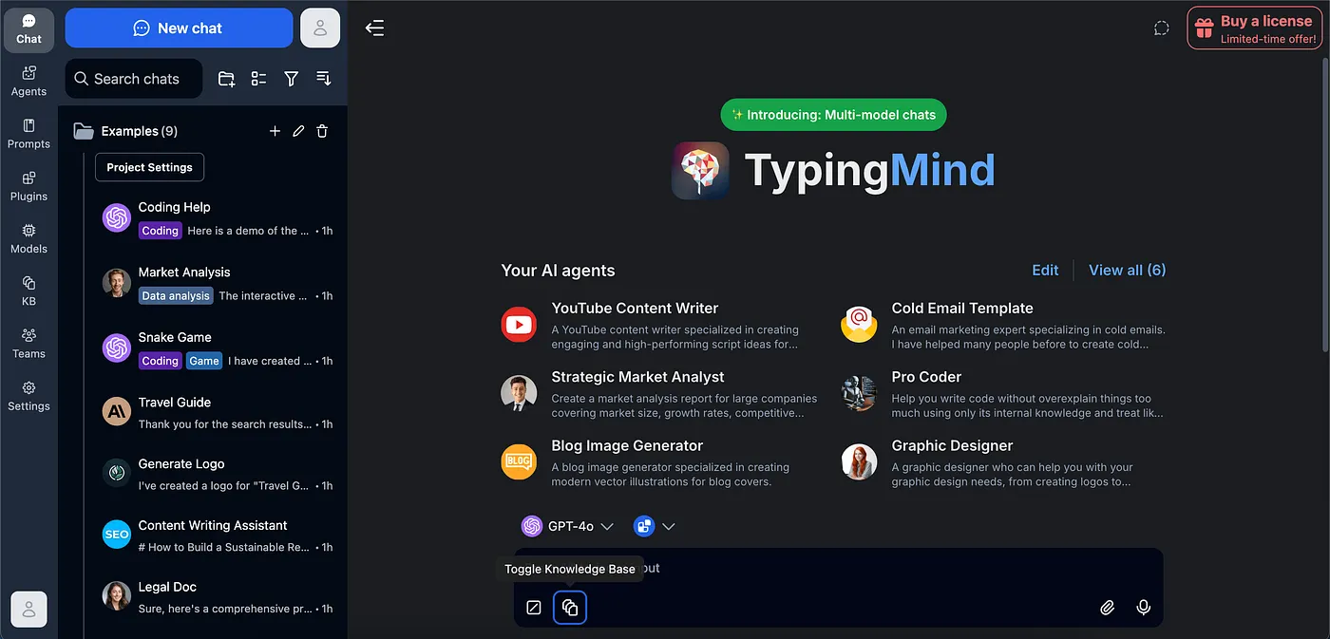
Task: Select the Pro Coder agent
Action: pos(1002,393)
